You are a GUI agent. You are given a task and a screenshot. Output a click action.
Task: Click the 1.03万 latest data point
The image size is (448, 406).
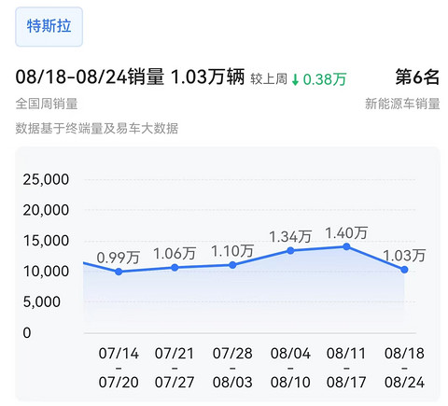404,270
